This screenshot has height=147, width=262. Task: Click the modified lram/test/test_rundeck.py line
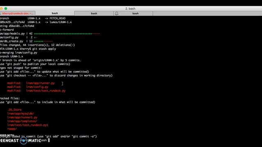coord(36,91)
